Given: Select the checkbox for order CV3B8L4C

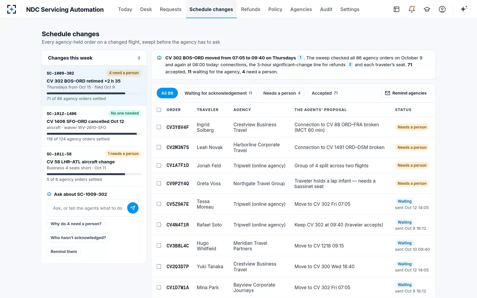Looking at the screenshot, I should coord(159,246).
